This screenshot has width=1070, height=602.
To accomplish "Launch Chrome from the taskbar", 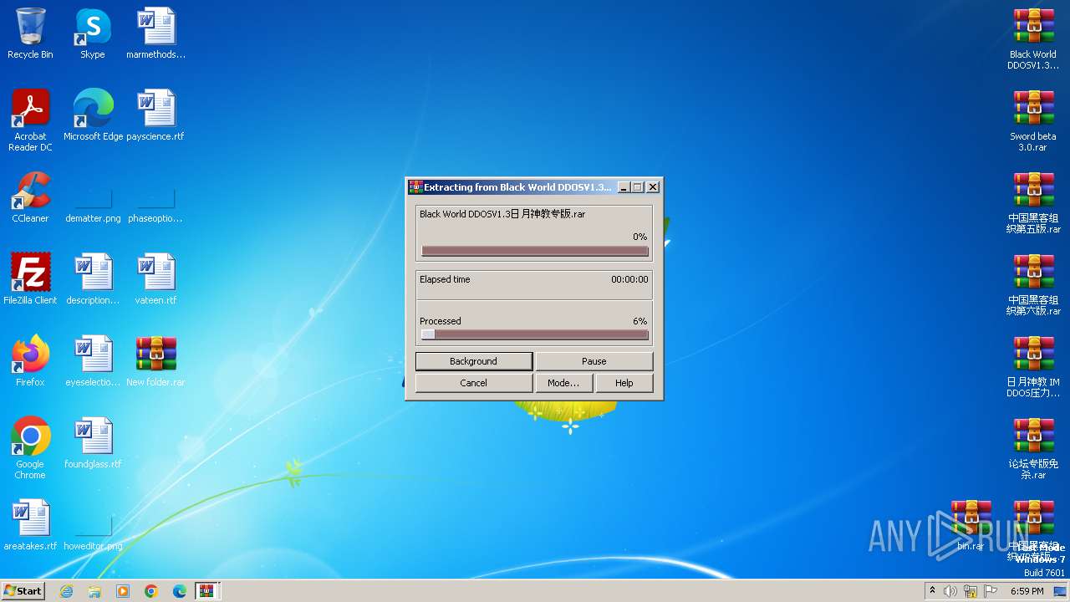I will click(x=151, y=591).
